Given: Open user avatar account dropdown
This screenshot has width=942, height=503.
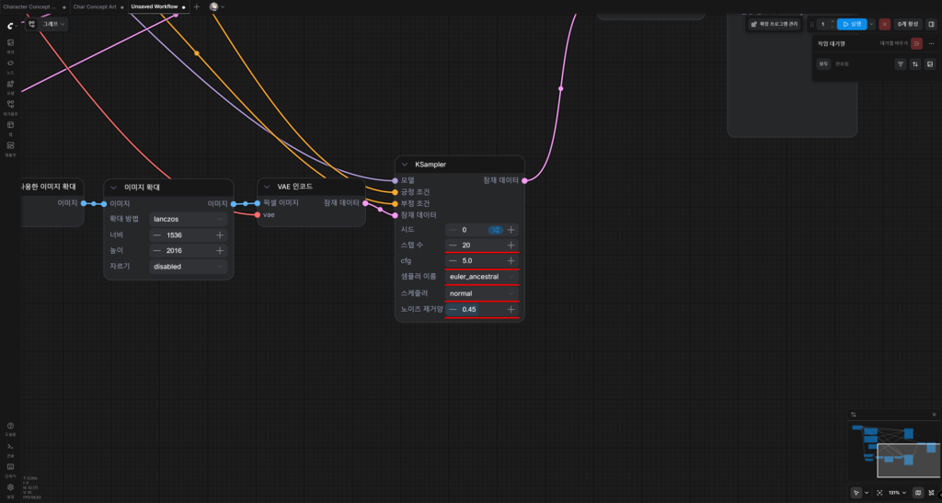Looking at the screenshot, I should pyautogui.click(x=217, y=6).
